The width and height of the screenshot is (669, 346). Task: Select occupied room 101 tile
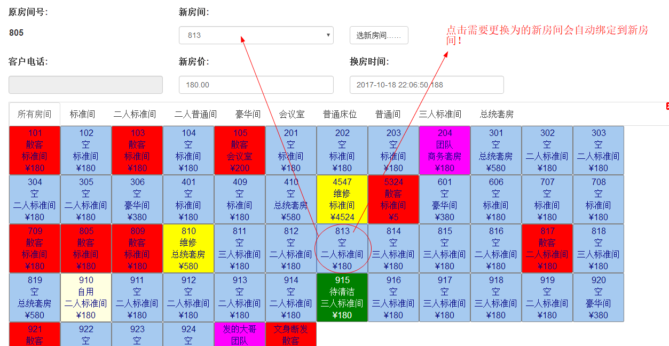click(35, 150)
